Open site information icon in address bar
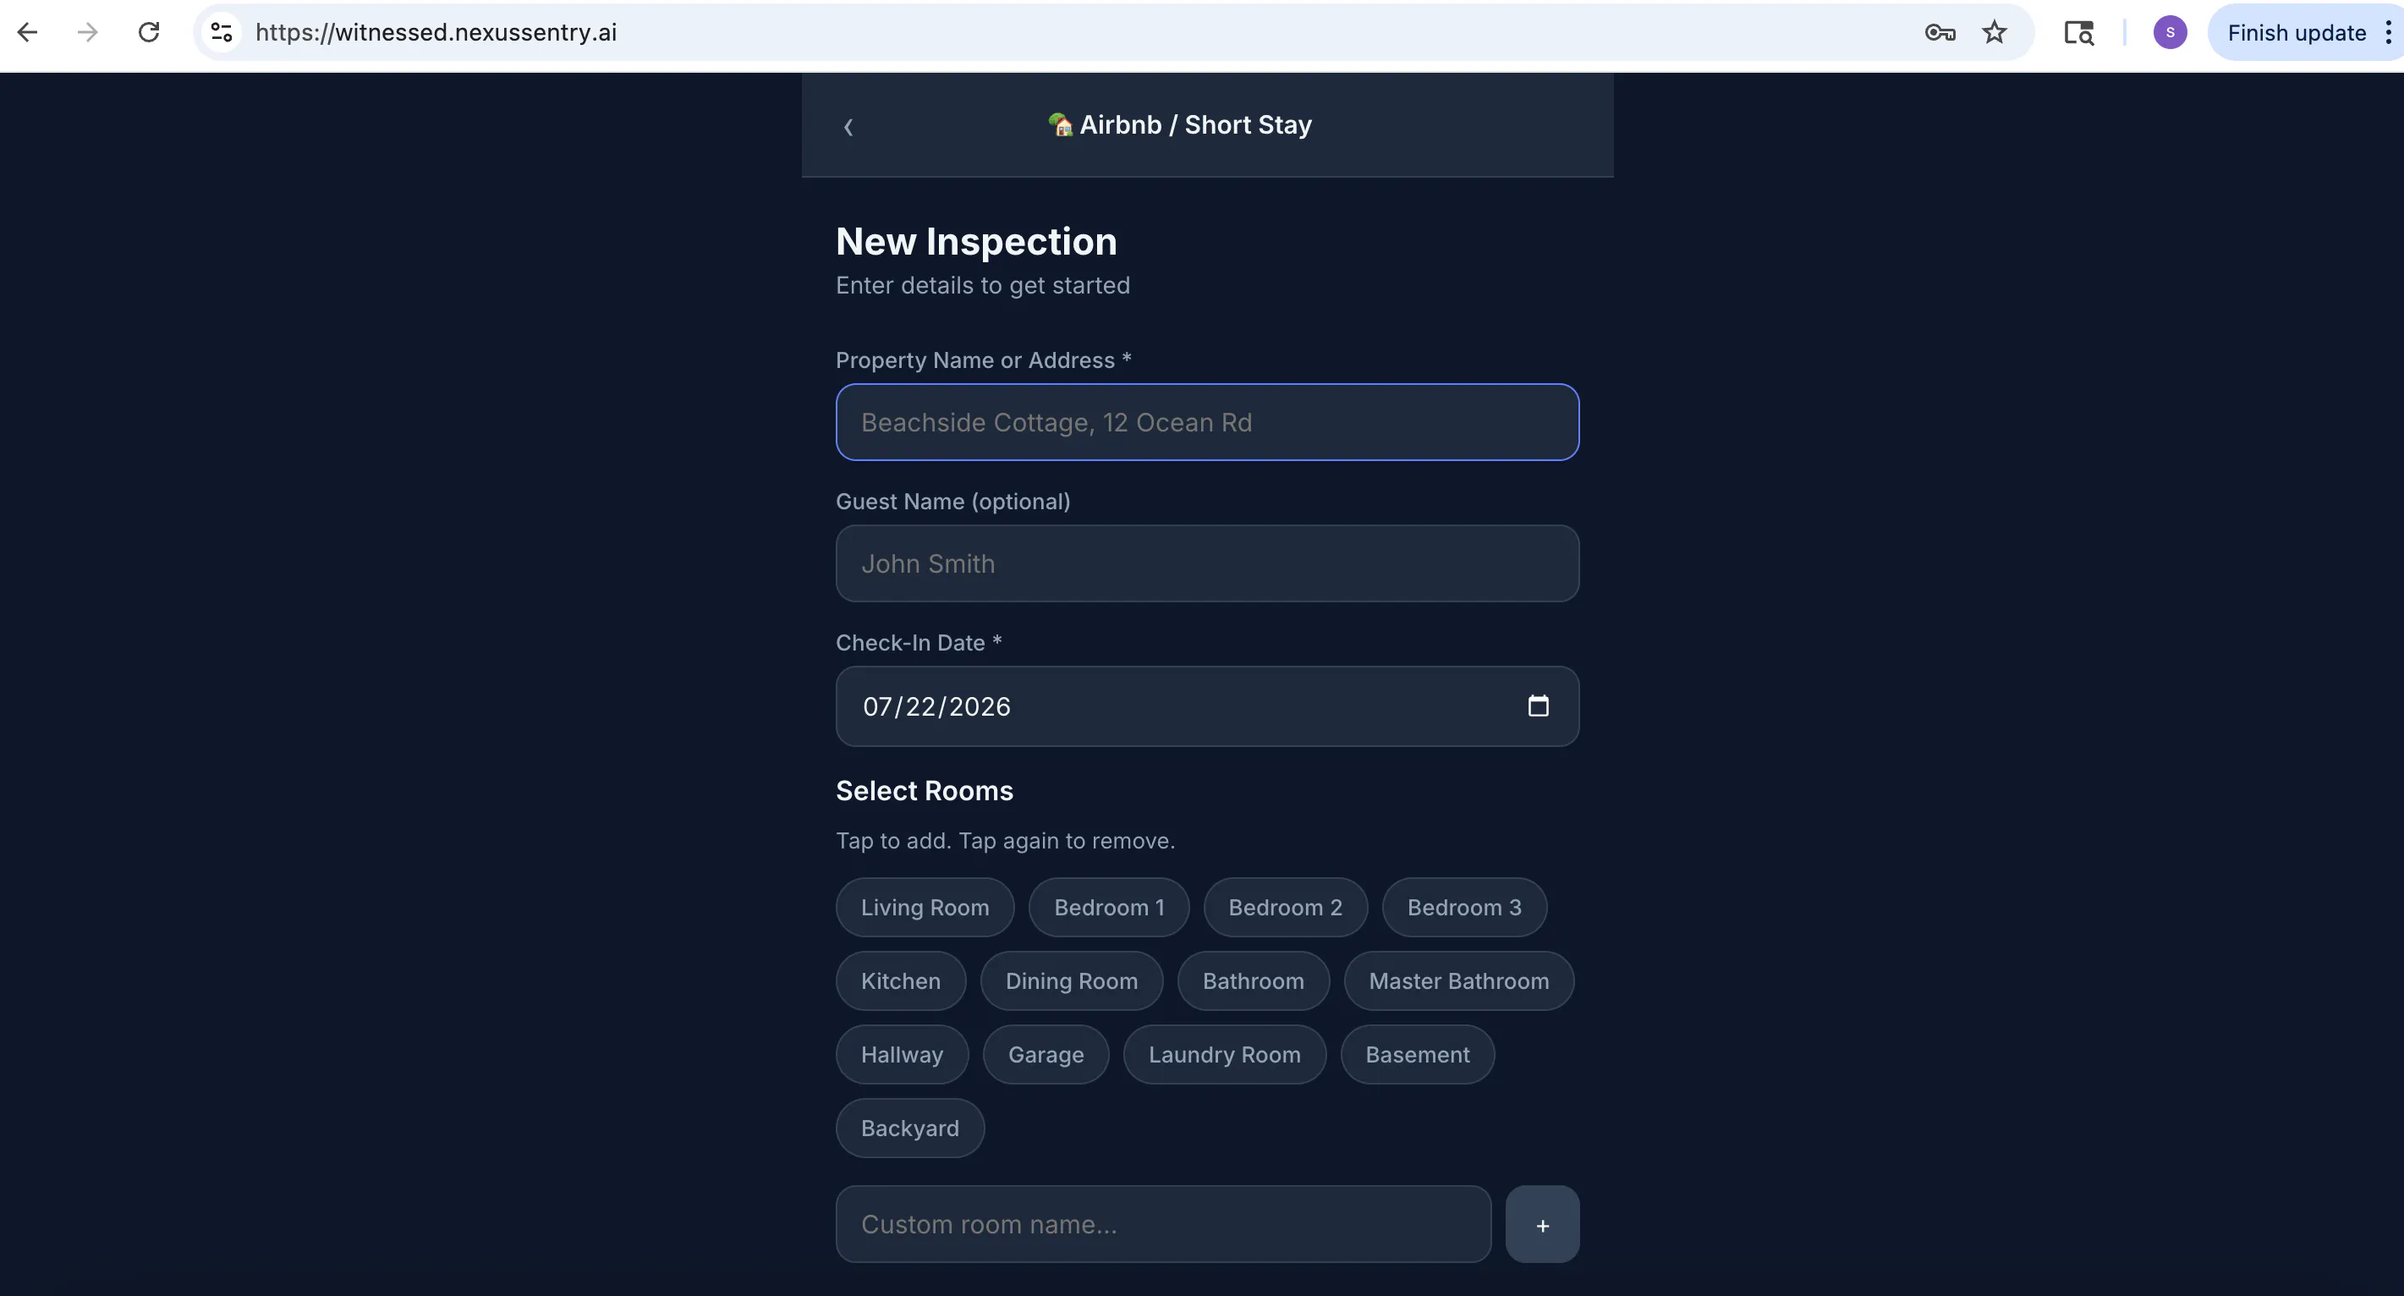The image size is (2404, 1296). click(x=221, y=33)
